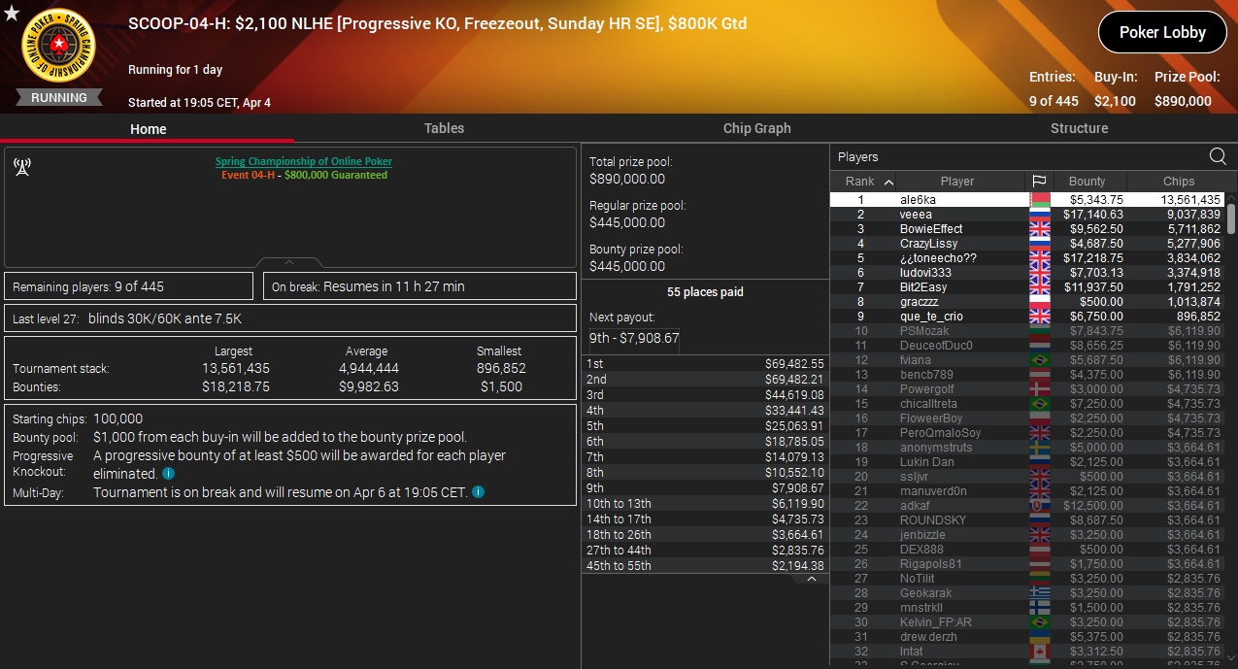Viewport: 1238px width, 669px height.
Task: Click the flag next to BowieEffect
Action: click(1039, 229)
